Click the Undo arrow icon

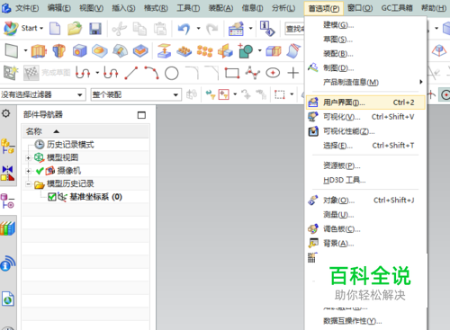click(x=184, y=29)
